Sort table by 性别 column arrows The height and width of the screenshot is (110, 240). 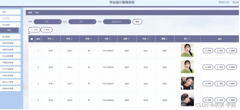[x=91, y=39]
